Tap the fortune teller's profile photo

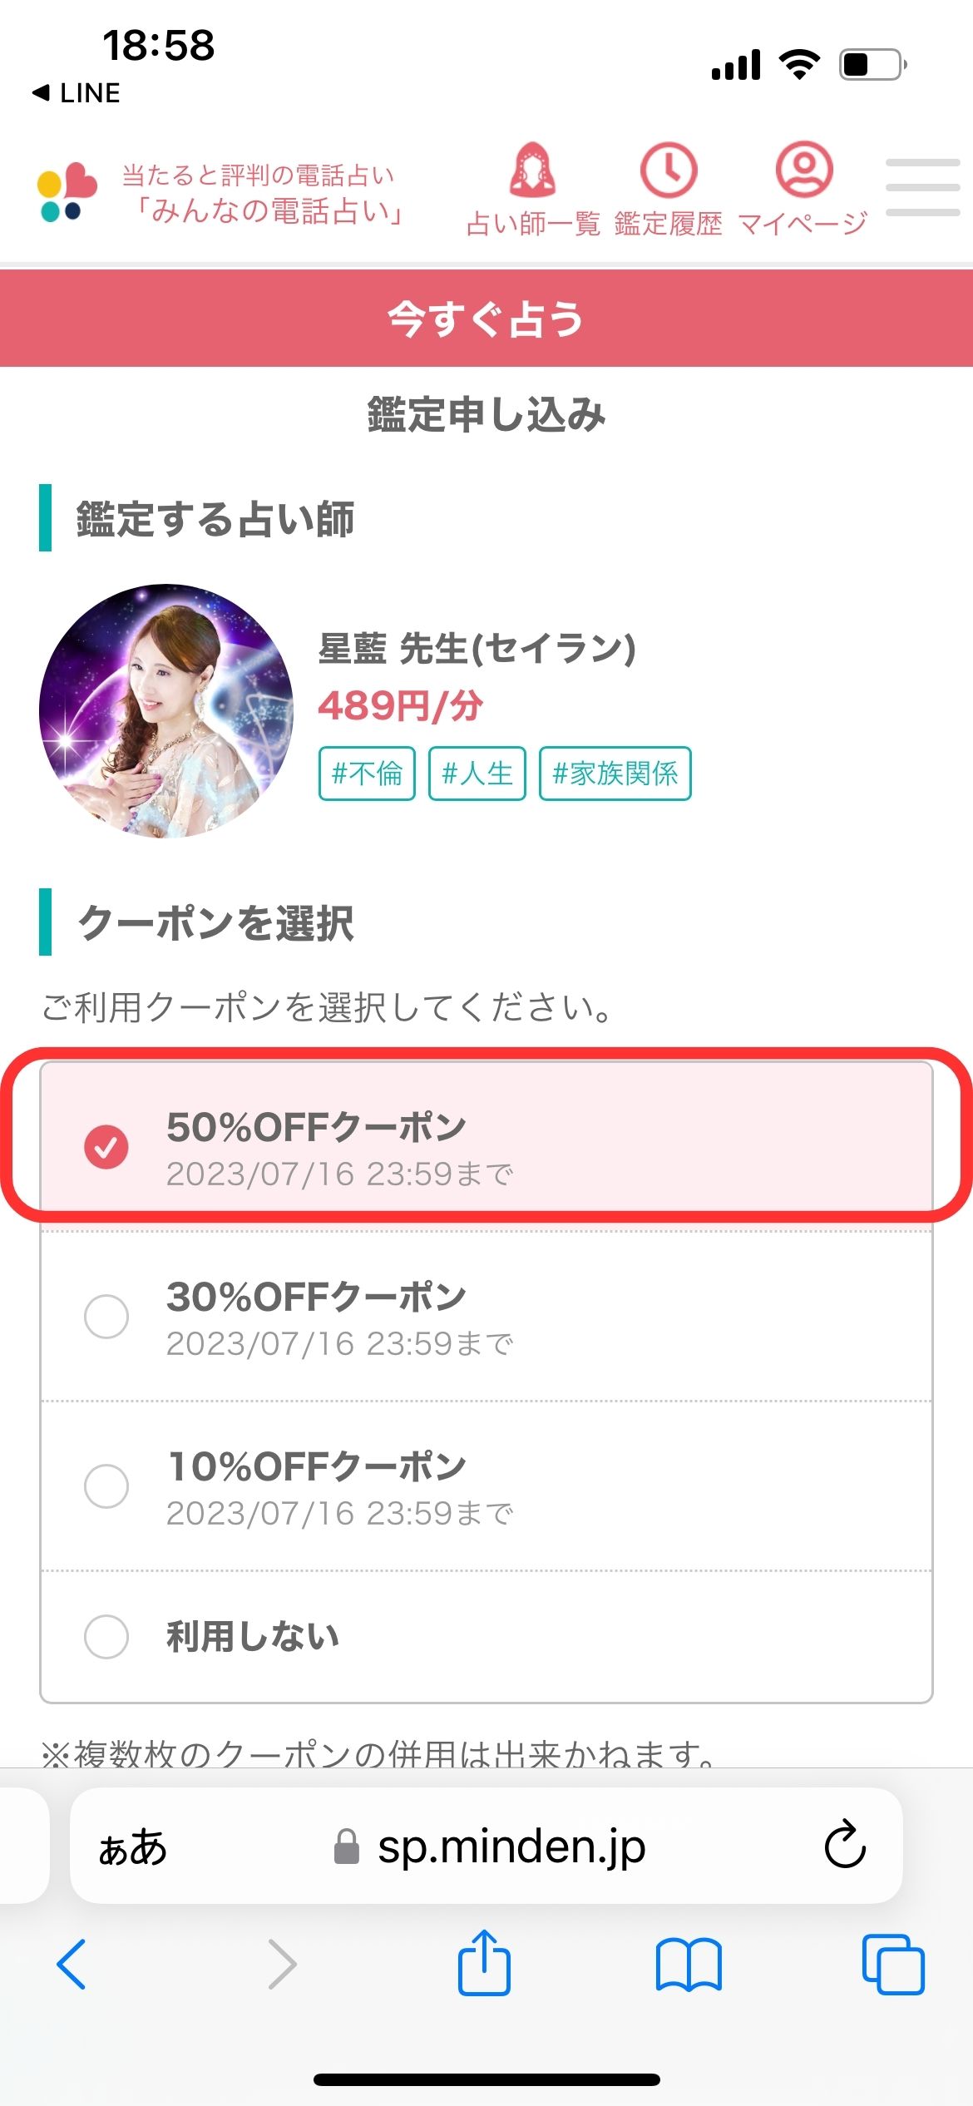(x=166, y=711)
